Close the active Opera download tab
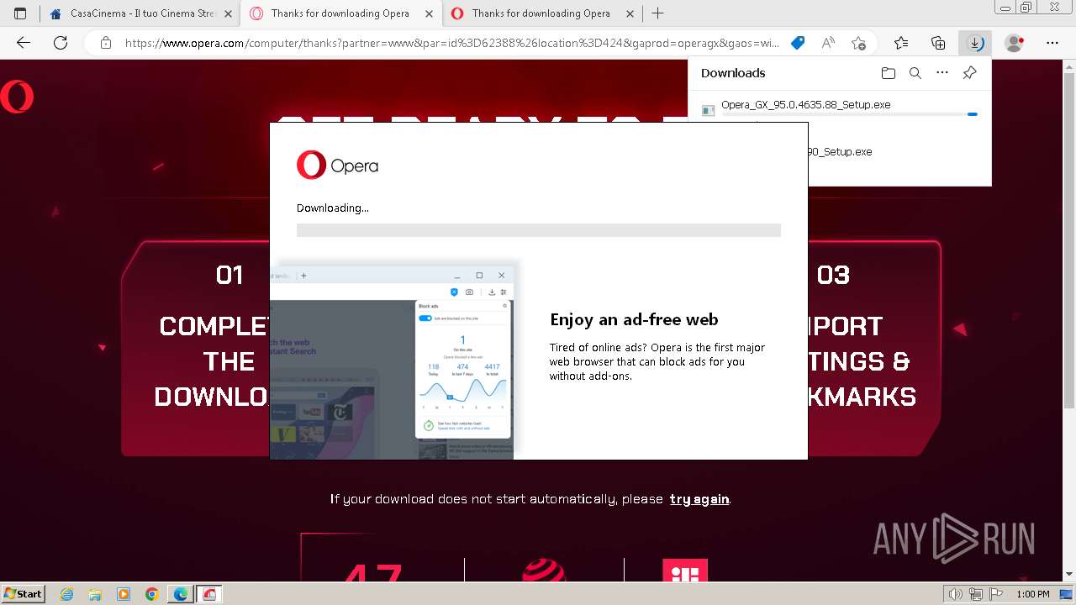 pyautogui.click(x=430, y=13)
